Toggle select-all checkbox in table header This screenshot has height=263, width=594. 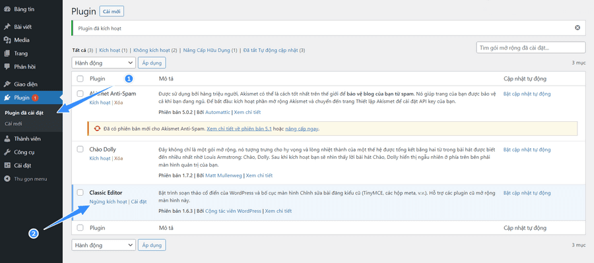point(80,78)
